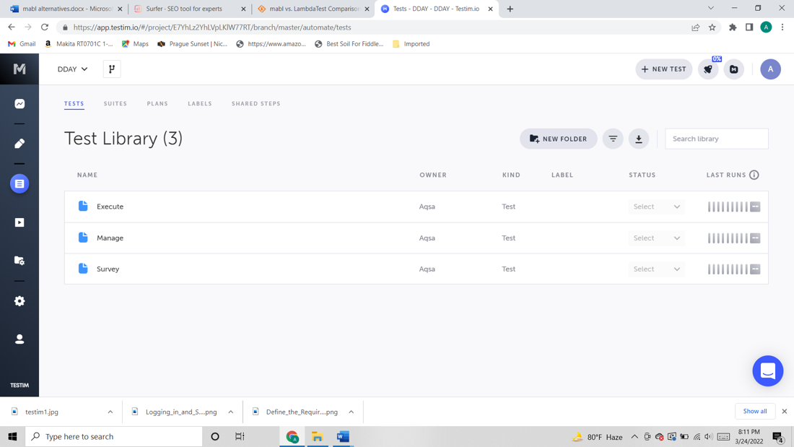Open last runs bar for Execute
794x447 pixels.
tap(734, 207)
